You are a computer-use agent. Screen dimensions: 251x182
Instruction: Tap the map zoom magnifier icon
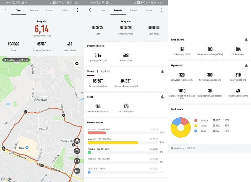point(77,64)
